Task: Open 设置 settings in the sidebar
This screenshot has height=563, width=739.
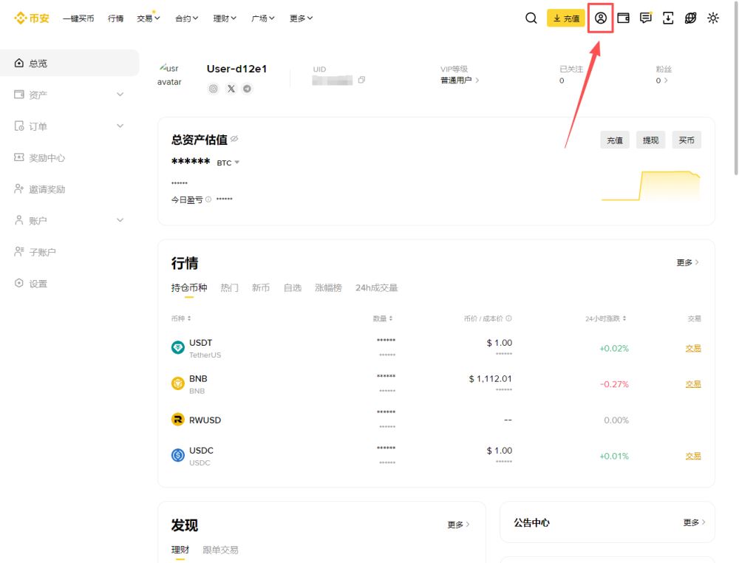Action: [x=38, y=283]
